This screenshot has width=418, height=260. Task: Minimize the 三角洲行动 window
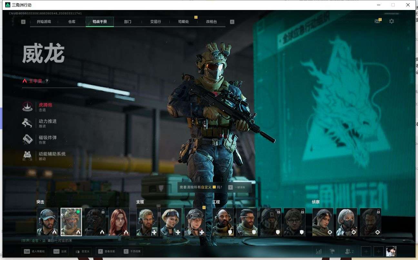[378, 5]
